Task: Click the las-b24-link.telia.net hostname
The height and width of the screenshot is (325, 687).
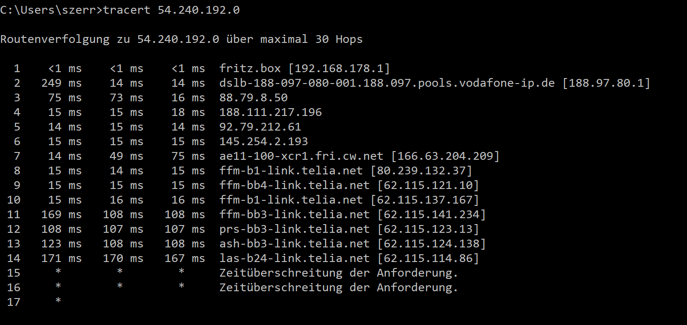Action: click(x=294, y=258)
